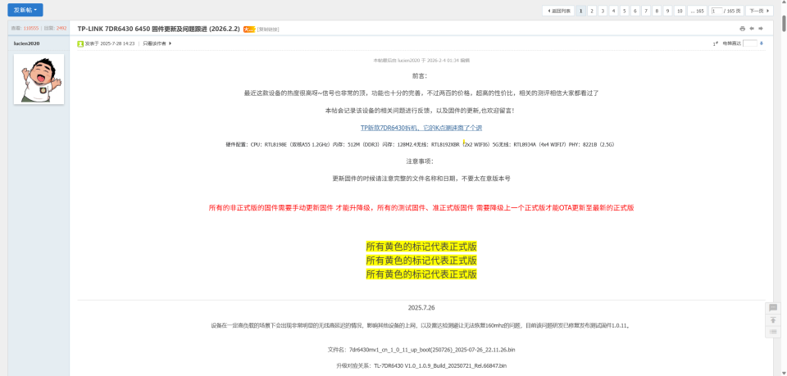Click the print thread icon
Image resolution: width=787 pixels, height=376 pixels.
point(743,29)
